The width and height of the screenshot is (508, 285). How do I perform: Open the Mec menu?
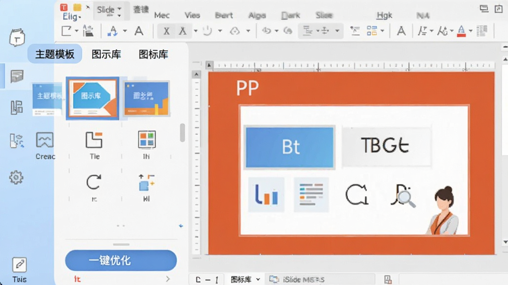pos(162,15)
